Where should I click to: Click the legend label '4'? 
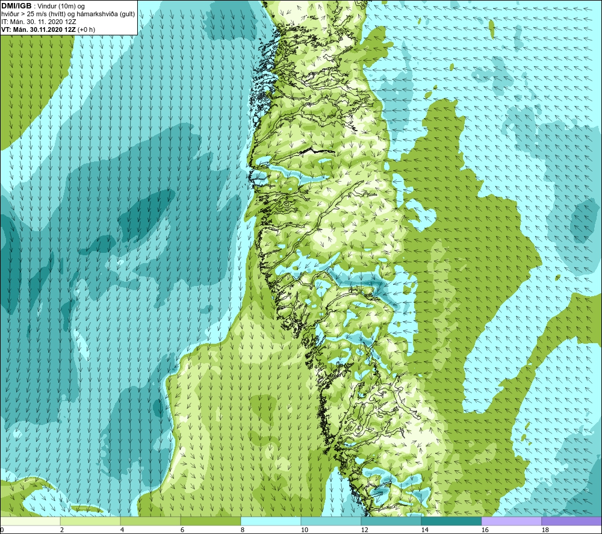tap(122, 530)
